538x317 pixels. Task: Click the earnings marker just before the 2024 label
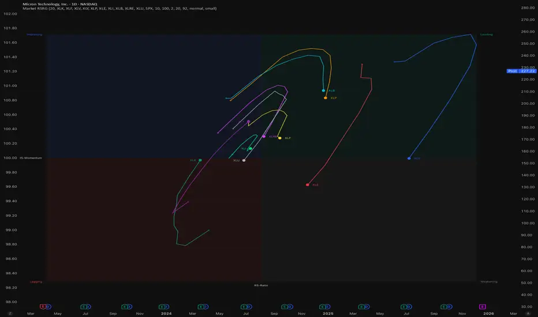pyautogui.click(x=162, y=307)
